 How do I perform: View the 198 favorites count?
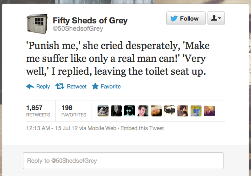[x=74, y=111]
